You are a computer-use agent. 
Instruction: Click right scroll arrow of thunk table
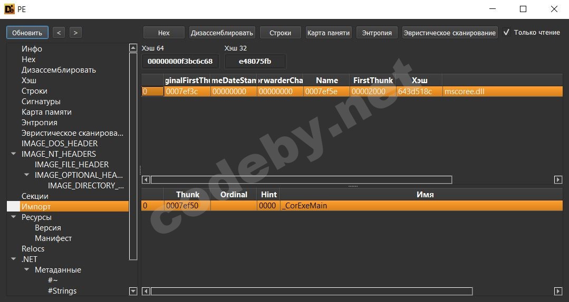tap(558, 291)
